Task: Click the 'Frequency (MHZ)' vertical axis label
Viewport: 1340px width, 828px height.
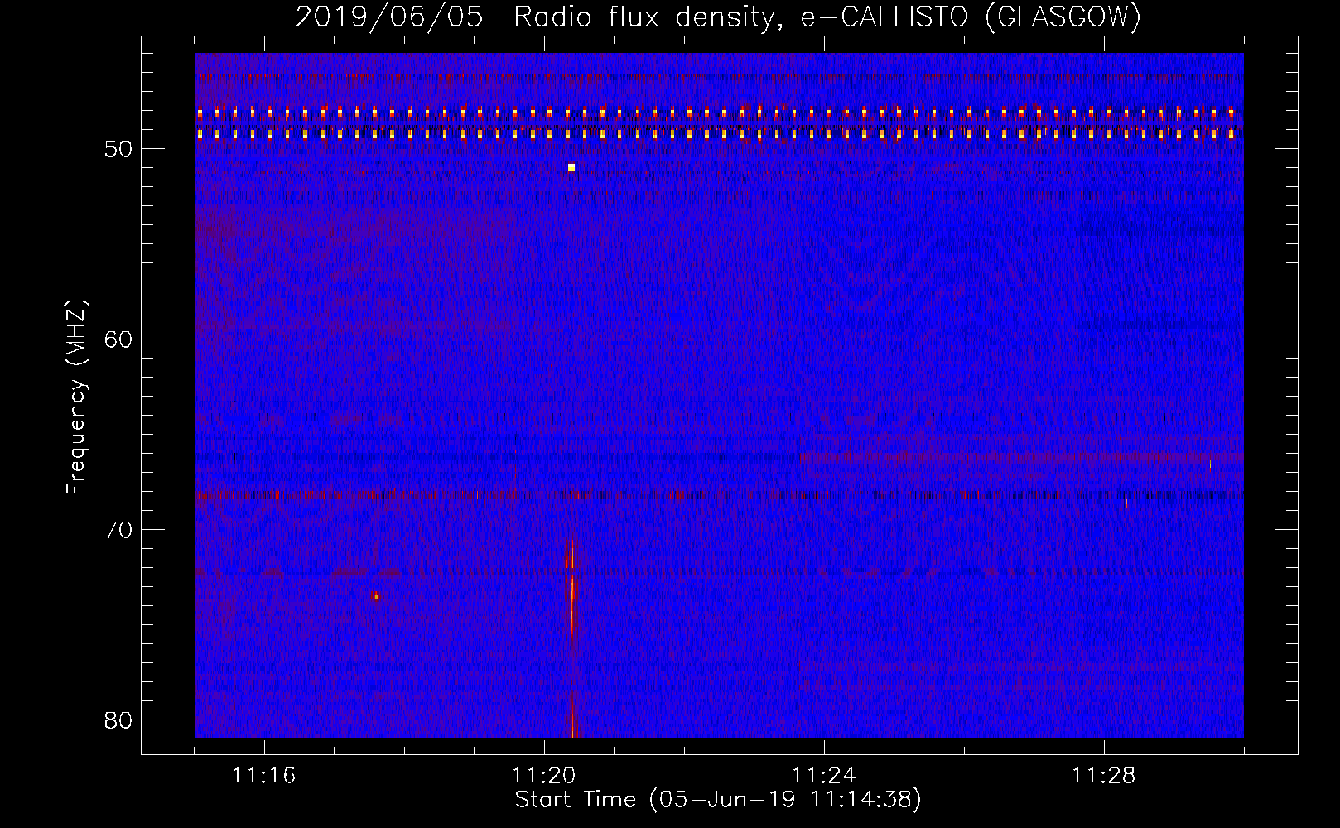Action: [75, 397]
